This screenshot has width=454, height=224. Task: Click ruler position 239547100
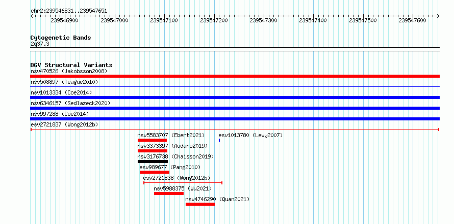tap(164, 20)
